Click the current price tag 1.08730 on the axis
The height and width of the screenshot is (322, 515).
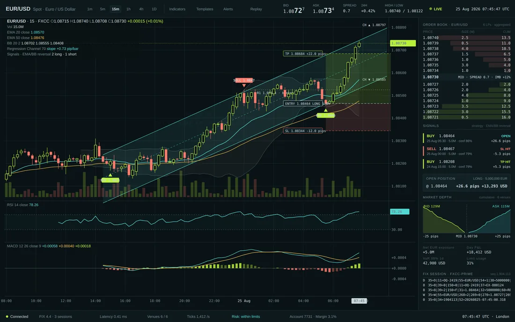point(403,44)
